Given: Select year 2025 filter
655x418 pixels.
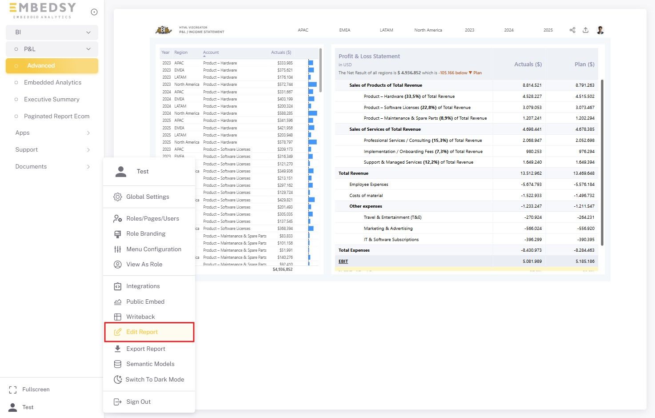Looking at the screenshot, I should tap(548, 30).
